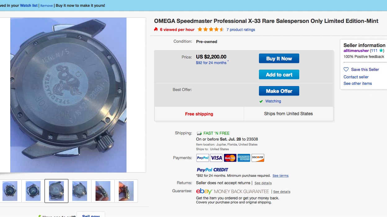This screenshot has width=387, height=217.
Task: Click the green Watching checkmark
Action: coord(261,102)
